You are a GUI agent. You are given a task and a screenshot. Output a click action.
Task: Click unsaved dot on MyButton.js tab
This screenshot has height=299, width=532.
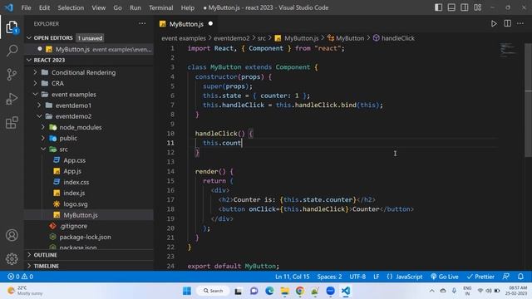pos(210,24)
